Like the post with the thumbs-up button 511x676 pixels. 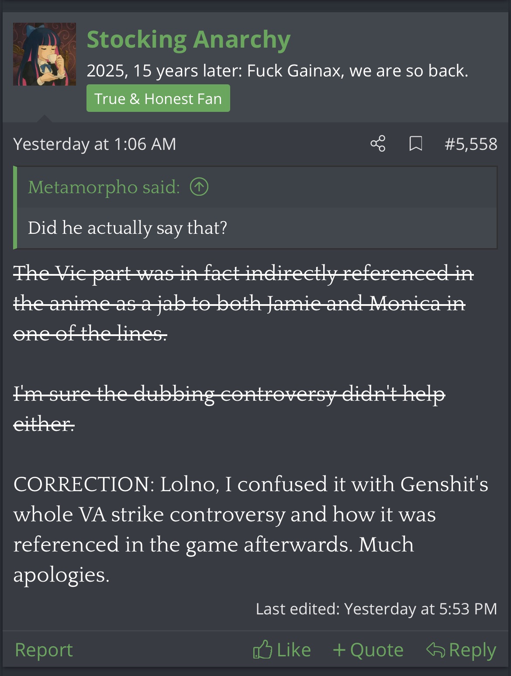tap(282, 650)
